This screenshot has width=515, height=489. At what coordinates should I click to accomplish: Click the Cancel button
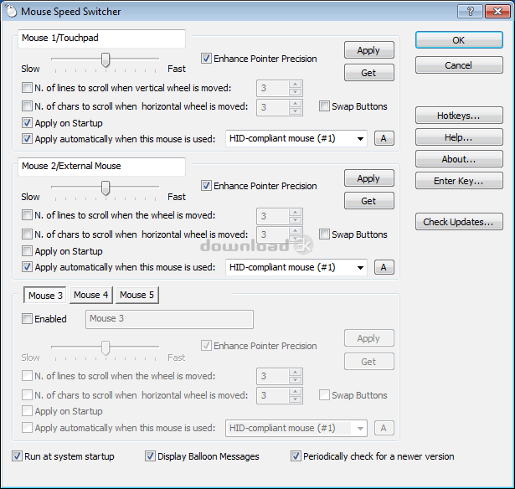(x=459, y=65)
